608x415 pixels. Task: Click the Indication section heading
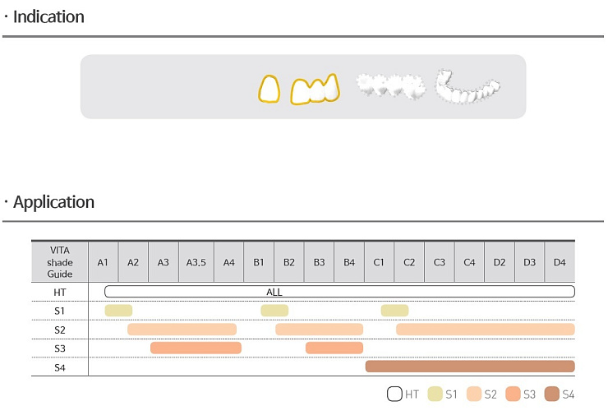[48, 17]
